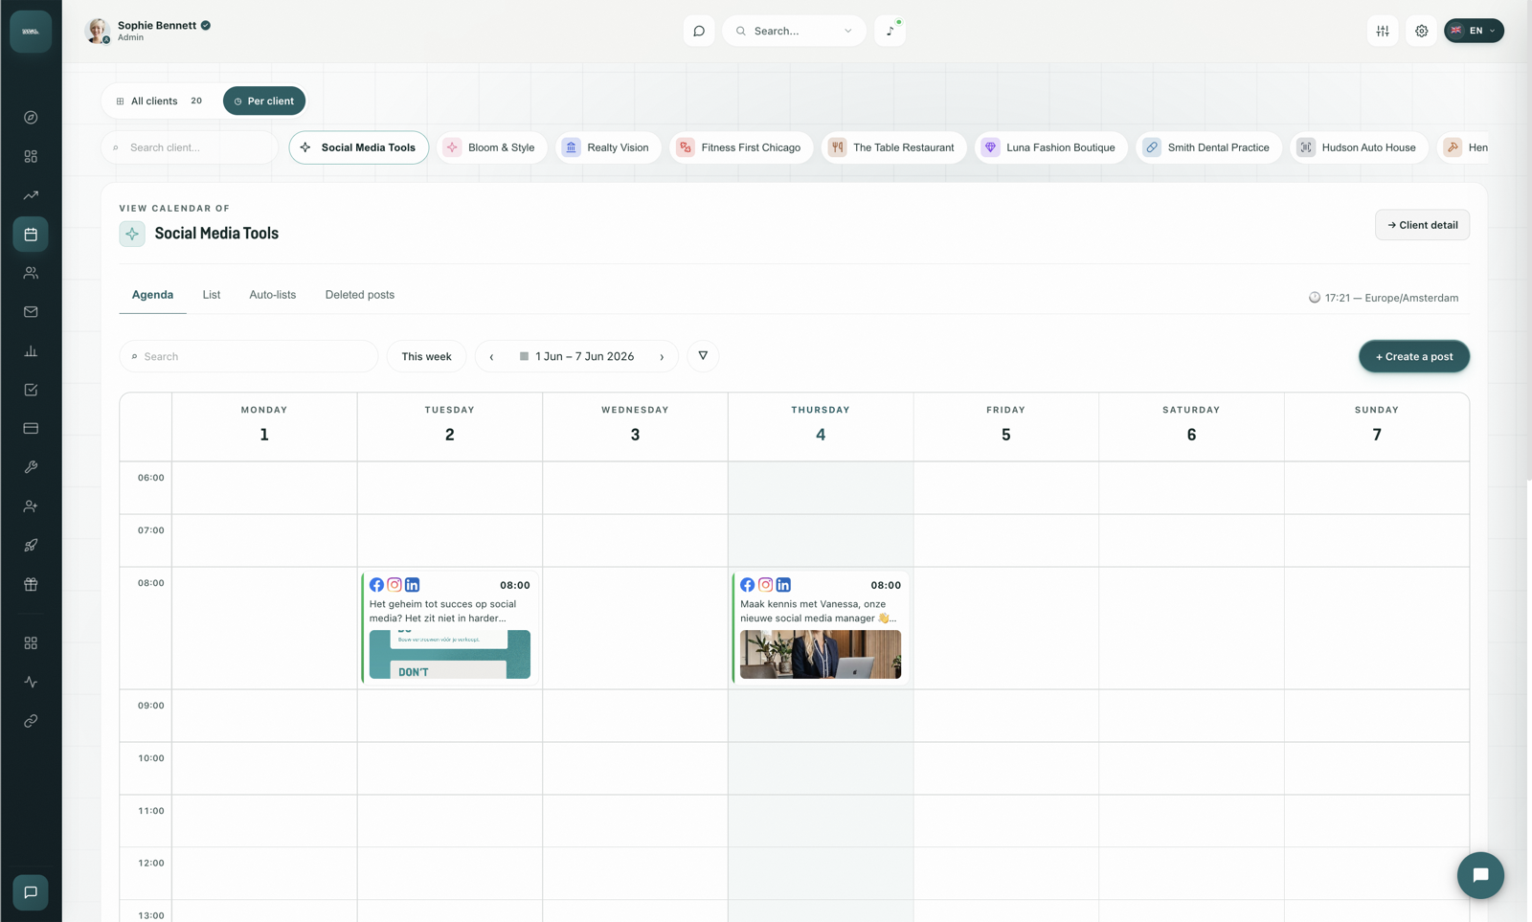
Task: Switch to the List tab
Action: (x=212, y=295)
